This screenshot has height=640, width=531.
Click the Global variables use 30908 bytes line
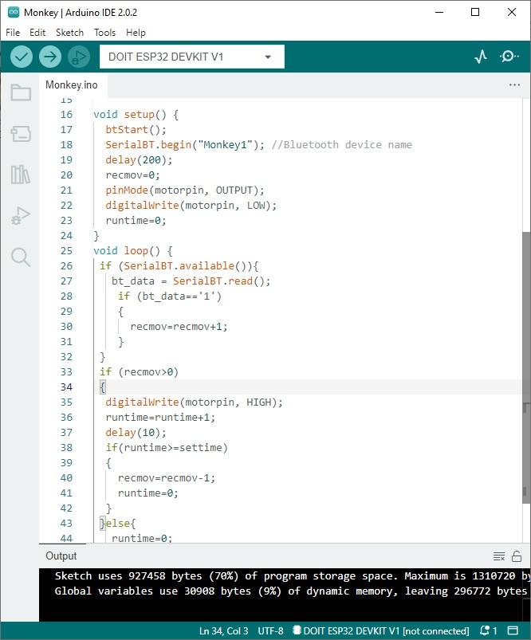(x=291, y=591)
